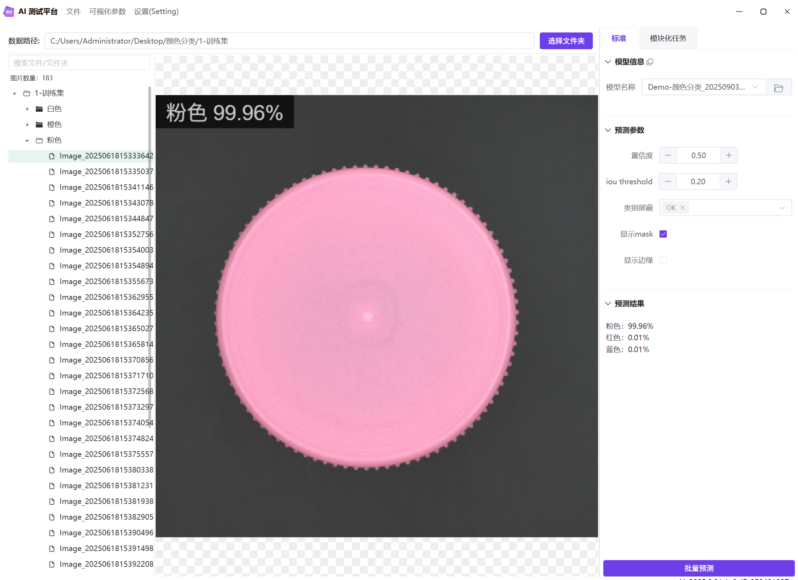Open the 可视化参数 menu
The image size is (798, 580).
pos(107,12)
